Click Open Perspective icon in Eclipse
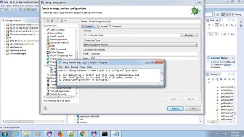 coord(218,14)
